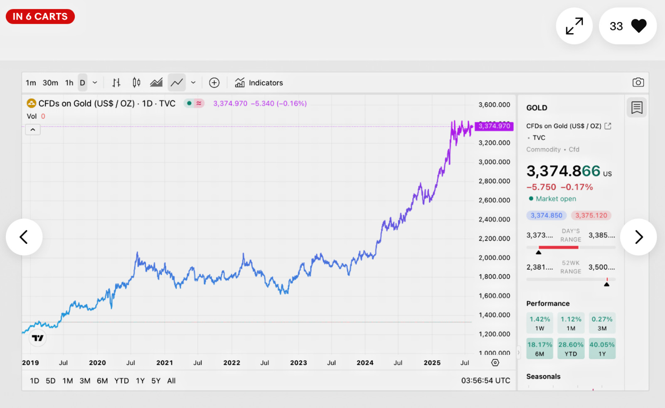
Task: Collapse the indicator legend chevron
Action: coord(33,130)
